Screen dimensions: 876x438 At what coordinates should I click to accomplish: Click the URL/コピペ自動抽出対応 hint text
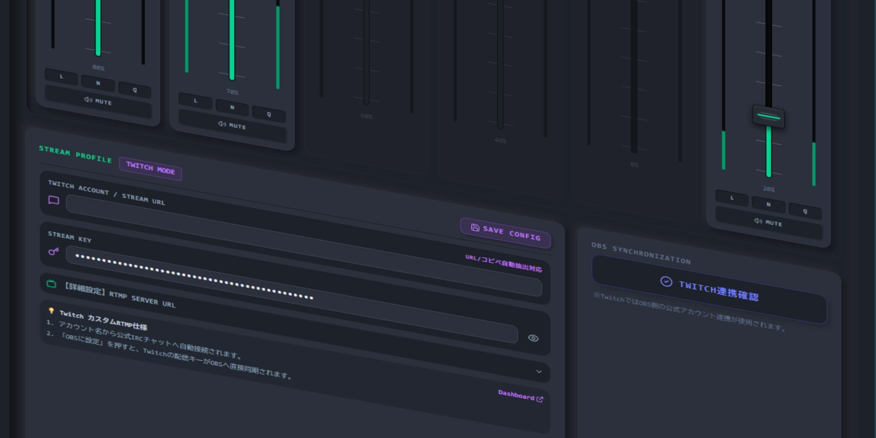click(504, 263)
